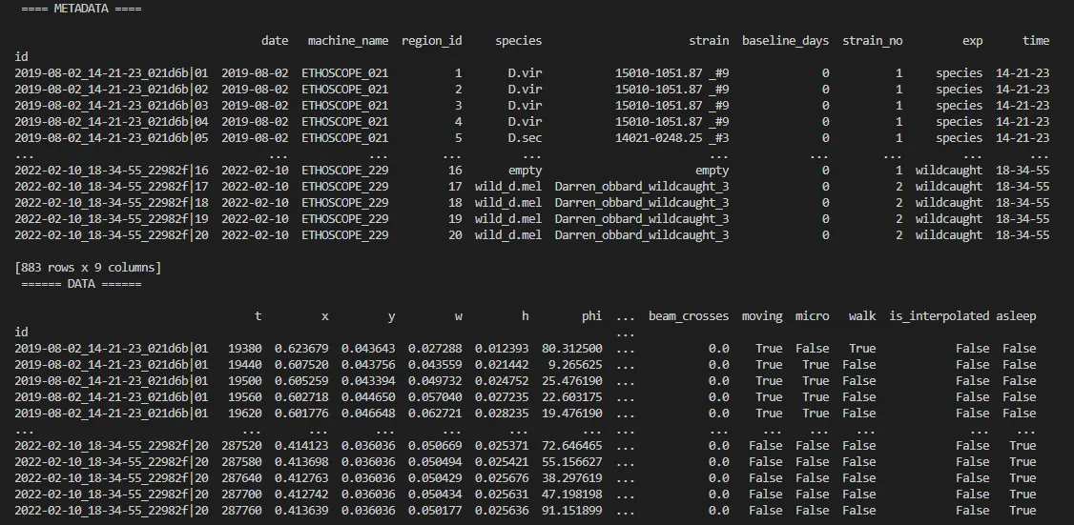Viewport: 1074px width, 525px height.
Task: Select the region_id column header
Action: (x=431, y=40)
